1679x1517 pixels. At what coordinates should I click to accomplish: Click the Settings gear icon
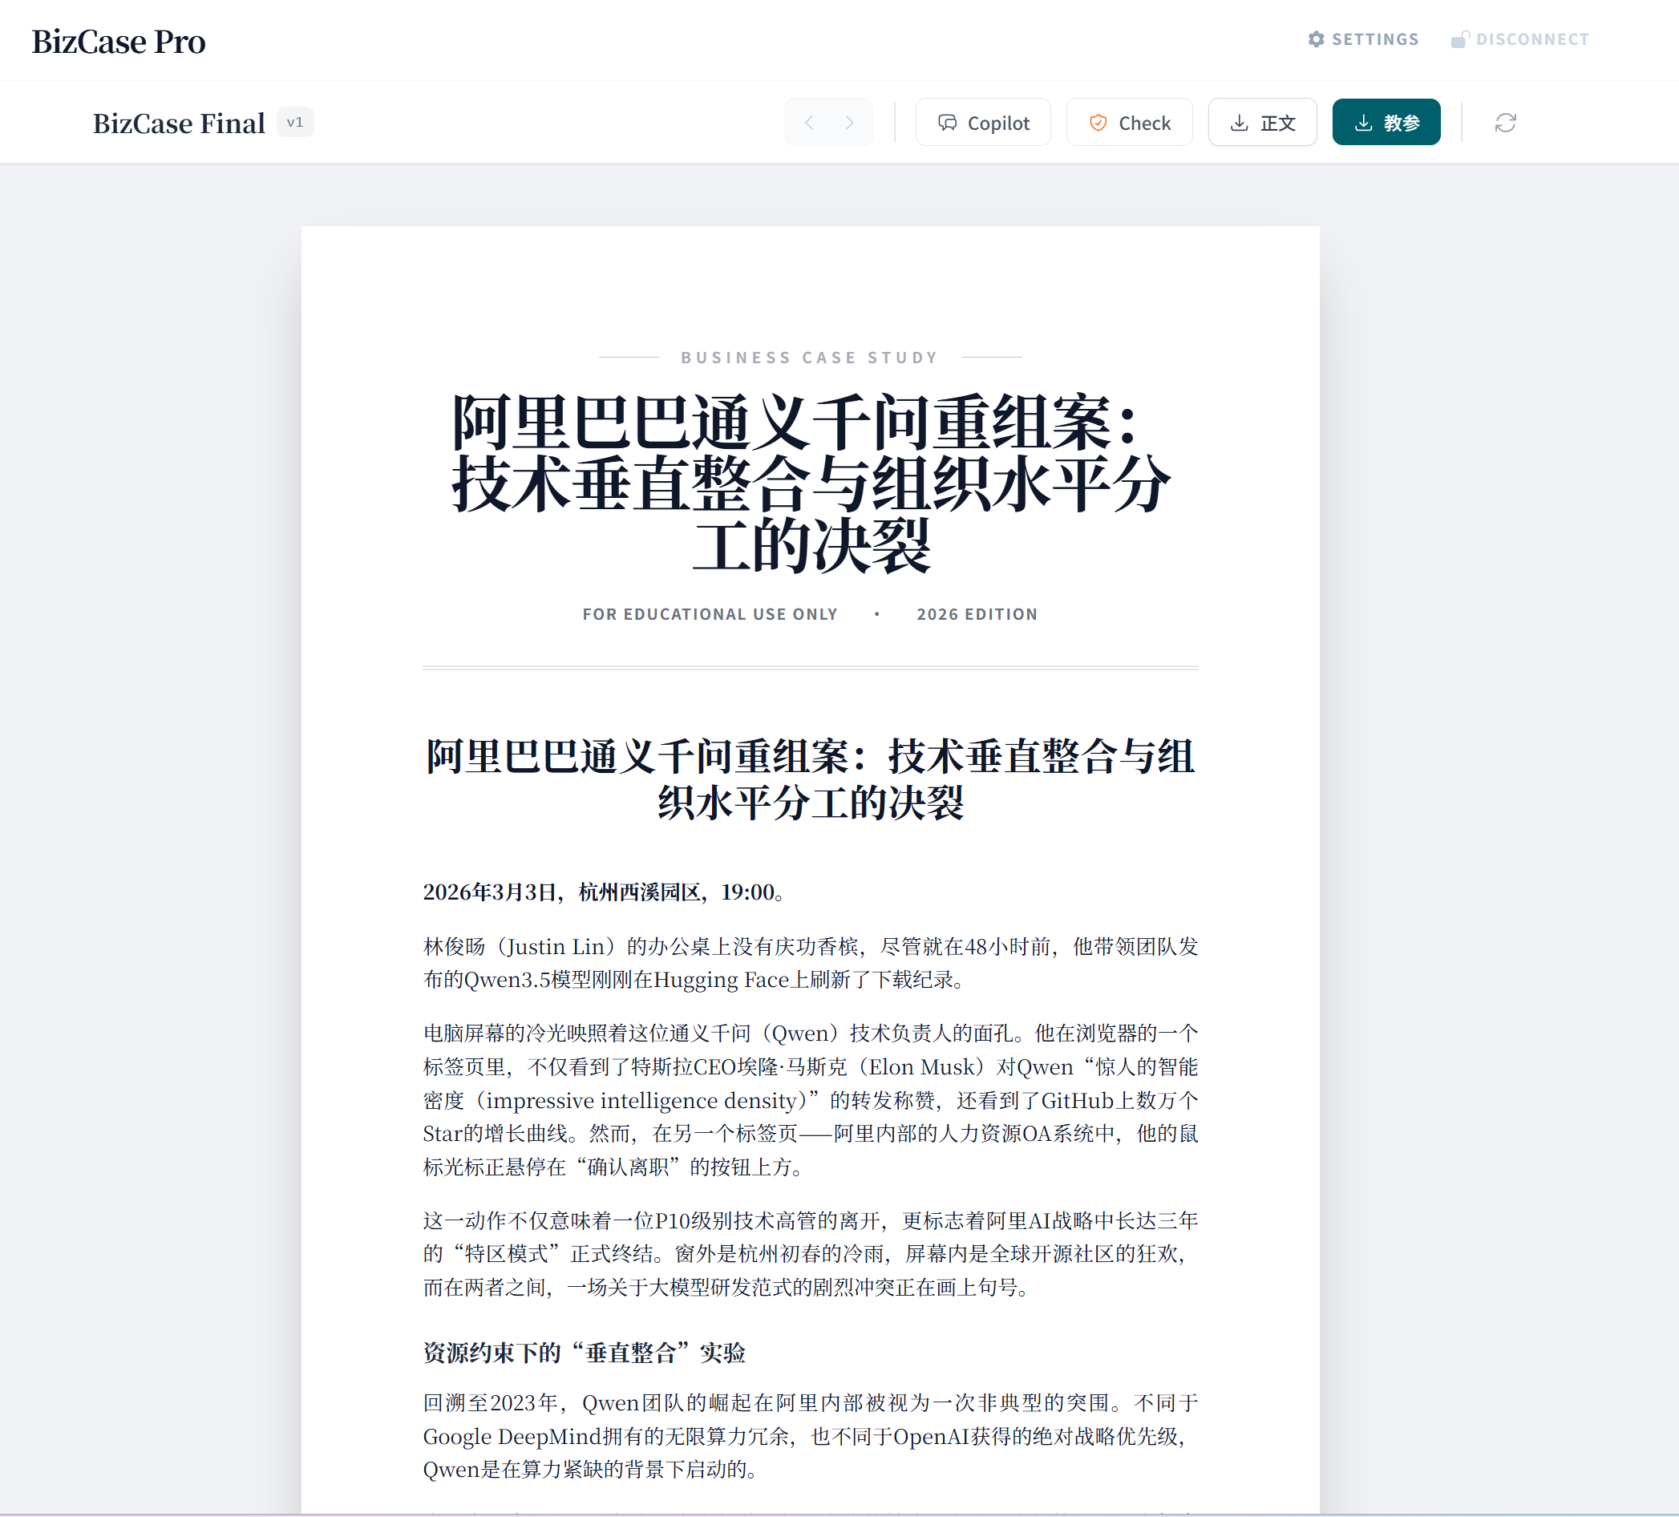(x=1316, y=39)
